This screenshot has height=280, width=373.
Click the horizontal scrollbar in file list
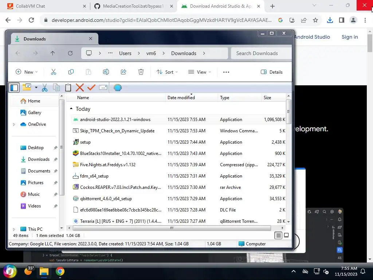tap(172, 228)
